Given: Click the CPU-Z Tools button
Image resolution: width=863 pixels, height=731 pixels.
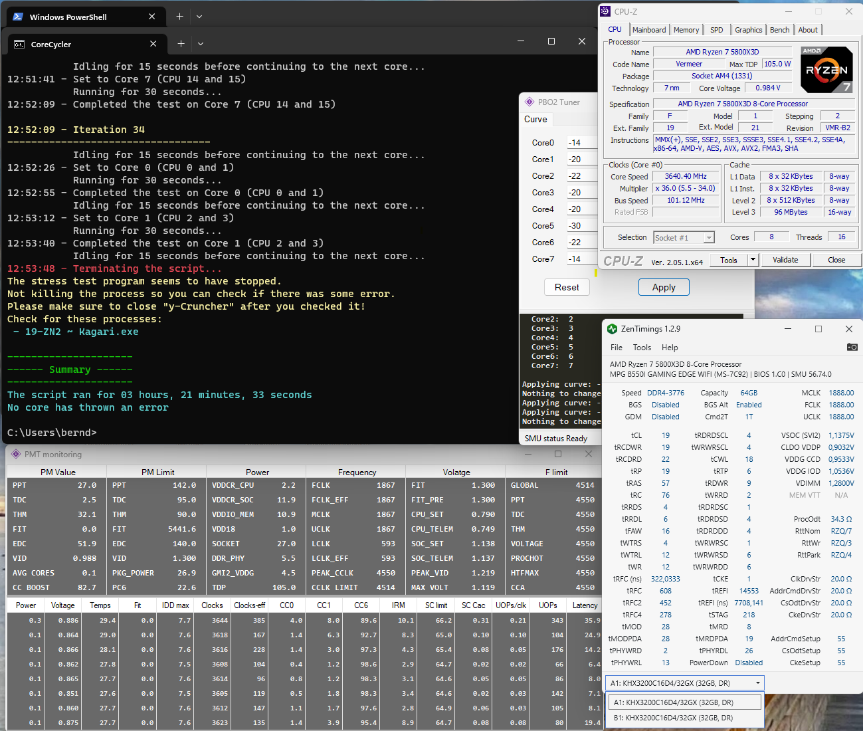Looking at the screenshot, I should click(729, 260).
